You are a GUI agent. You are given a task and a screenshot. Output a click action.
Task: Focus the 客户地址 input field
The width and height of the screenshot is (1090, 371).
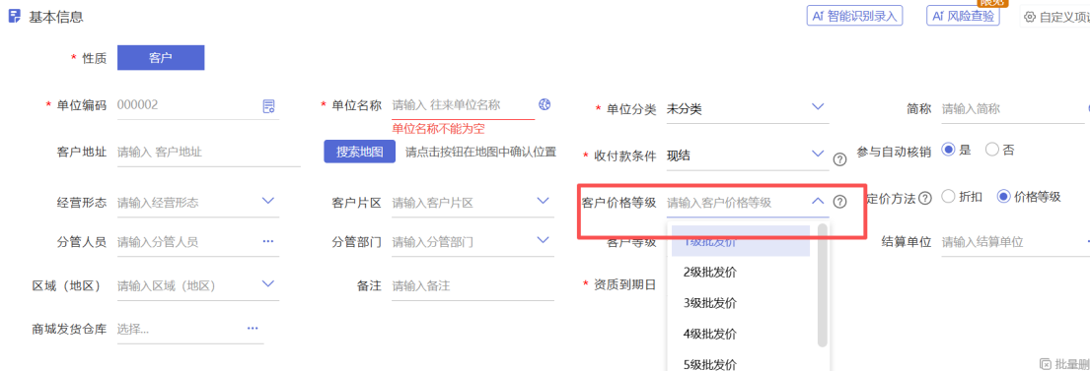(208, 152)
